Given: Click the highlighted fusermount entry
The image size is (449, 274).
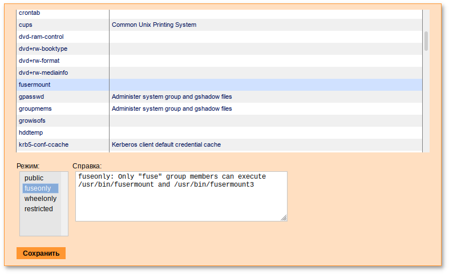Looking at the screenshot, I should tap(35, 84).
